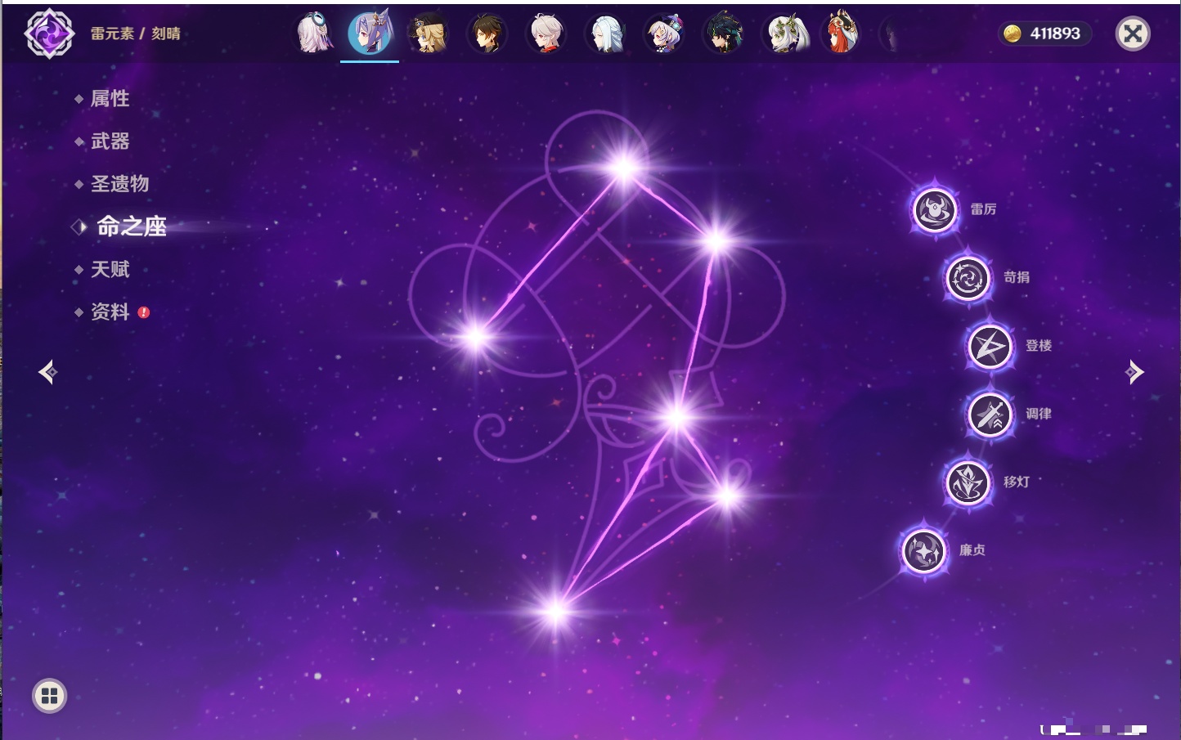Click the Mora balance 411893
This screenshot has width=1181, height=740.
click(x=1055, y=34)
